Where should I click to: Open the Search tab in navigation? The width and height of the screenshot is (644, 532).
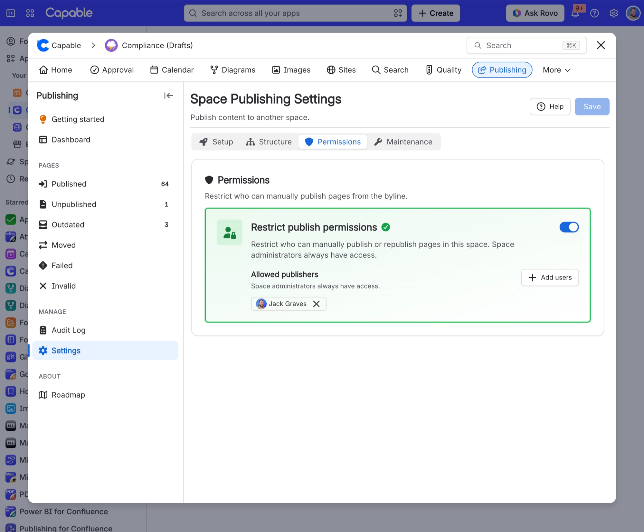(x=390, y=70)
